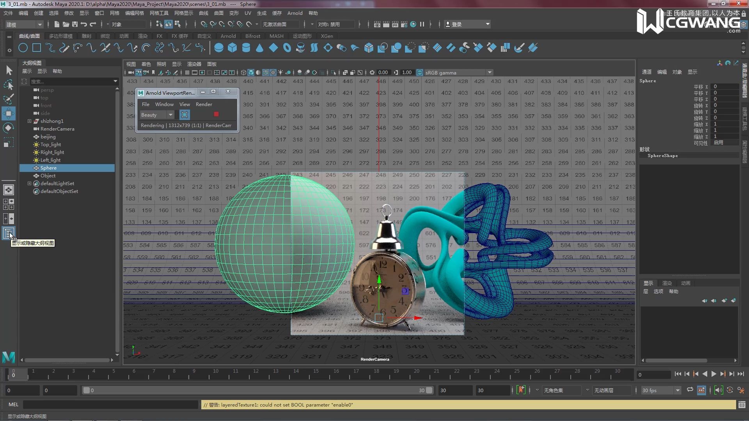
Task: Toggle the outliner show/hide icon
Action: pos(9,233)
